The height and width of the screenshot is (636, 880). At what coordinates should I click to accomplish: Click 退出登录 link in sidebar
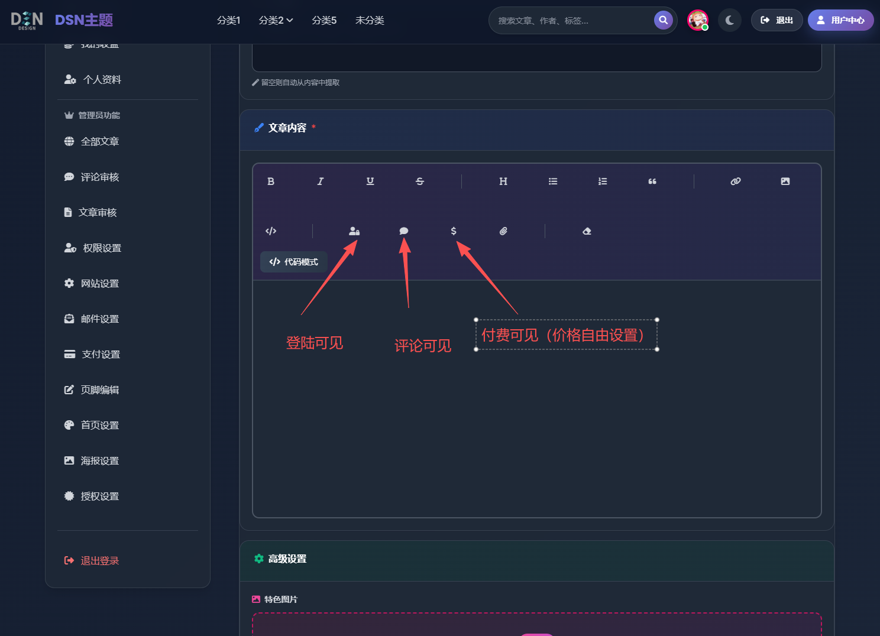click(99, 561)
